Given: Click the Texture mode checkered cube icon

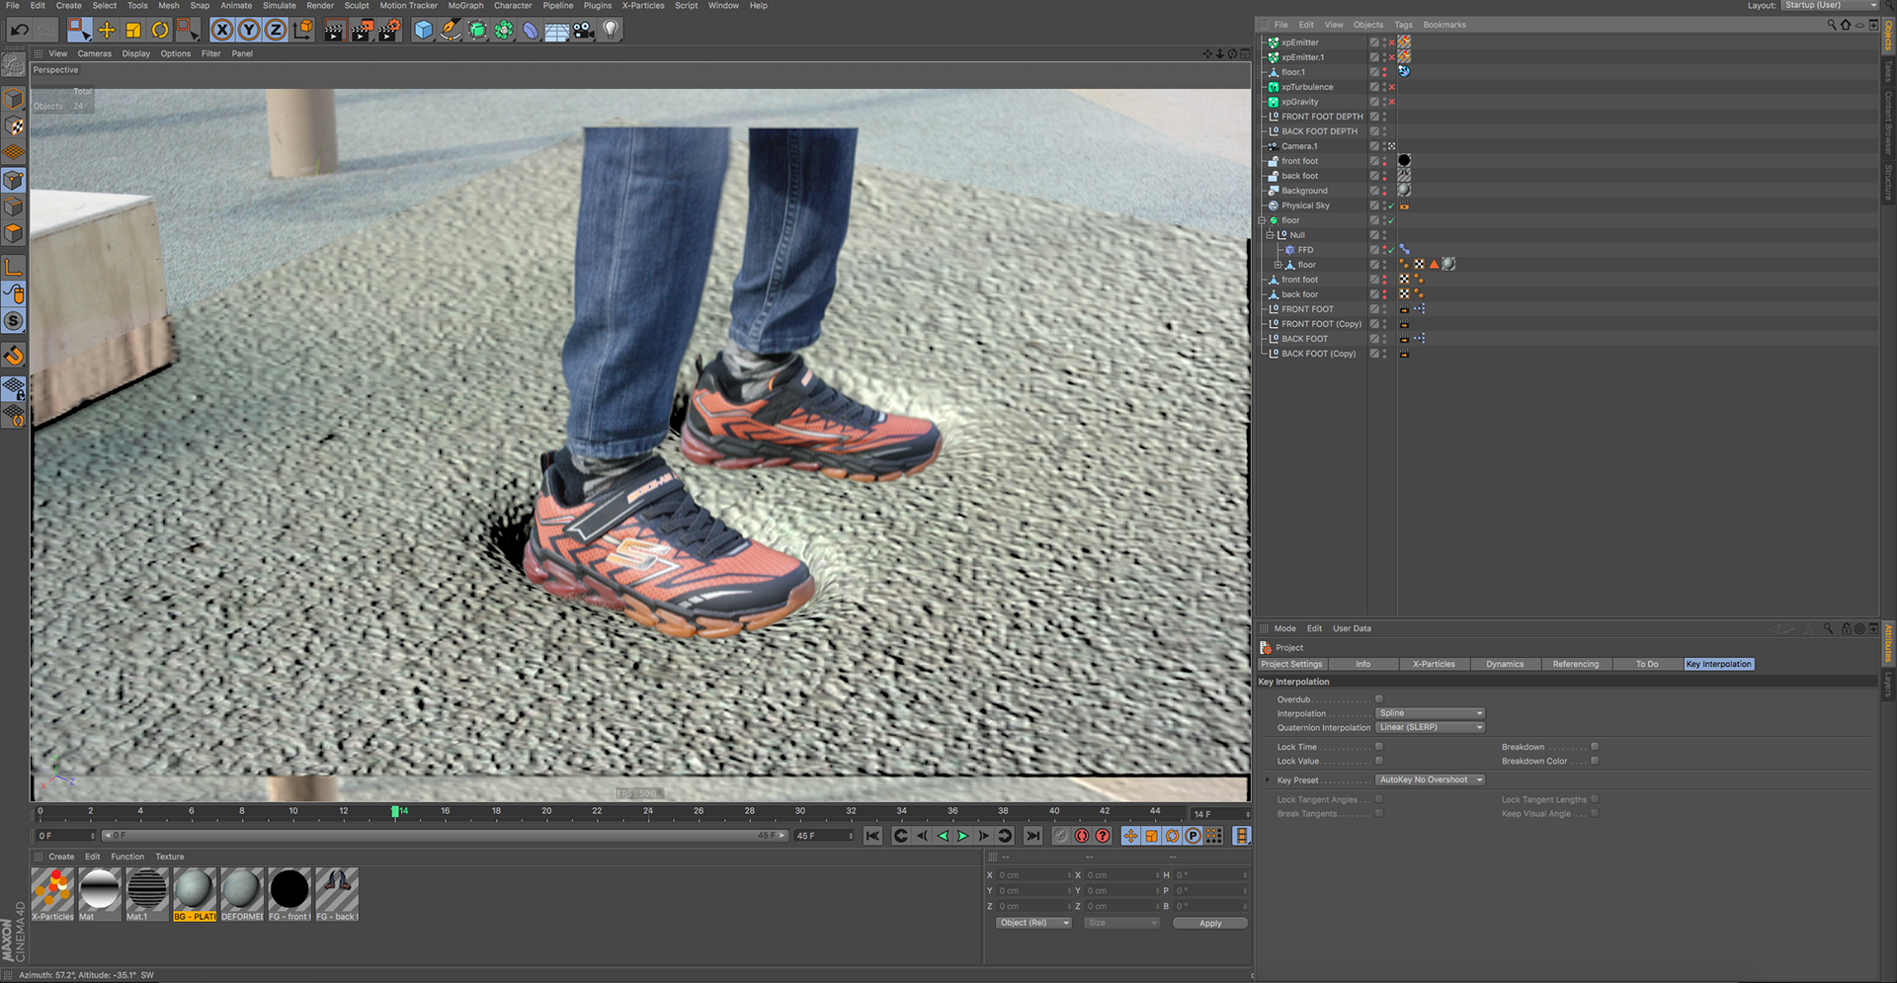Looking at the screenshot, I should tap(14, 126).
